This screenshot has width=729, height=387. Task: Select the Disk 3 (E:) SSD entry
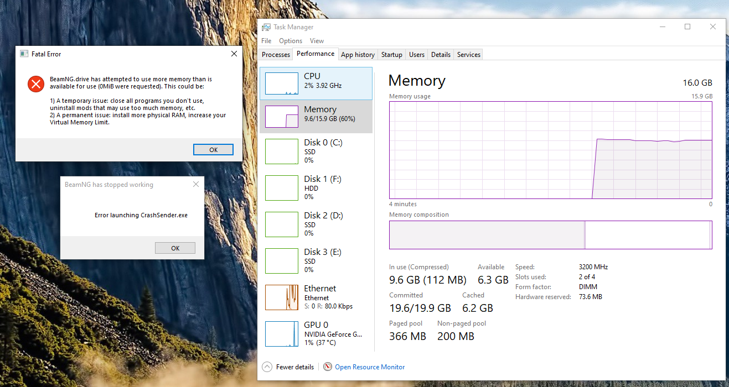coord(316,260)
